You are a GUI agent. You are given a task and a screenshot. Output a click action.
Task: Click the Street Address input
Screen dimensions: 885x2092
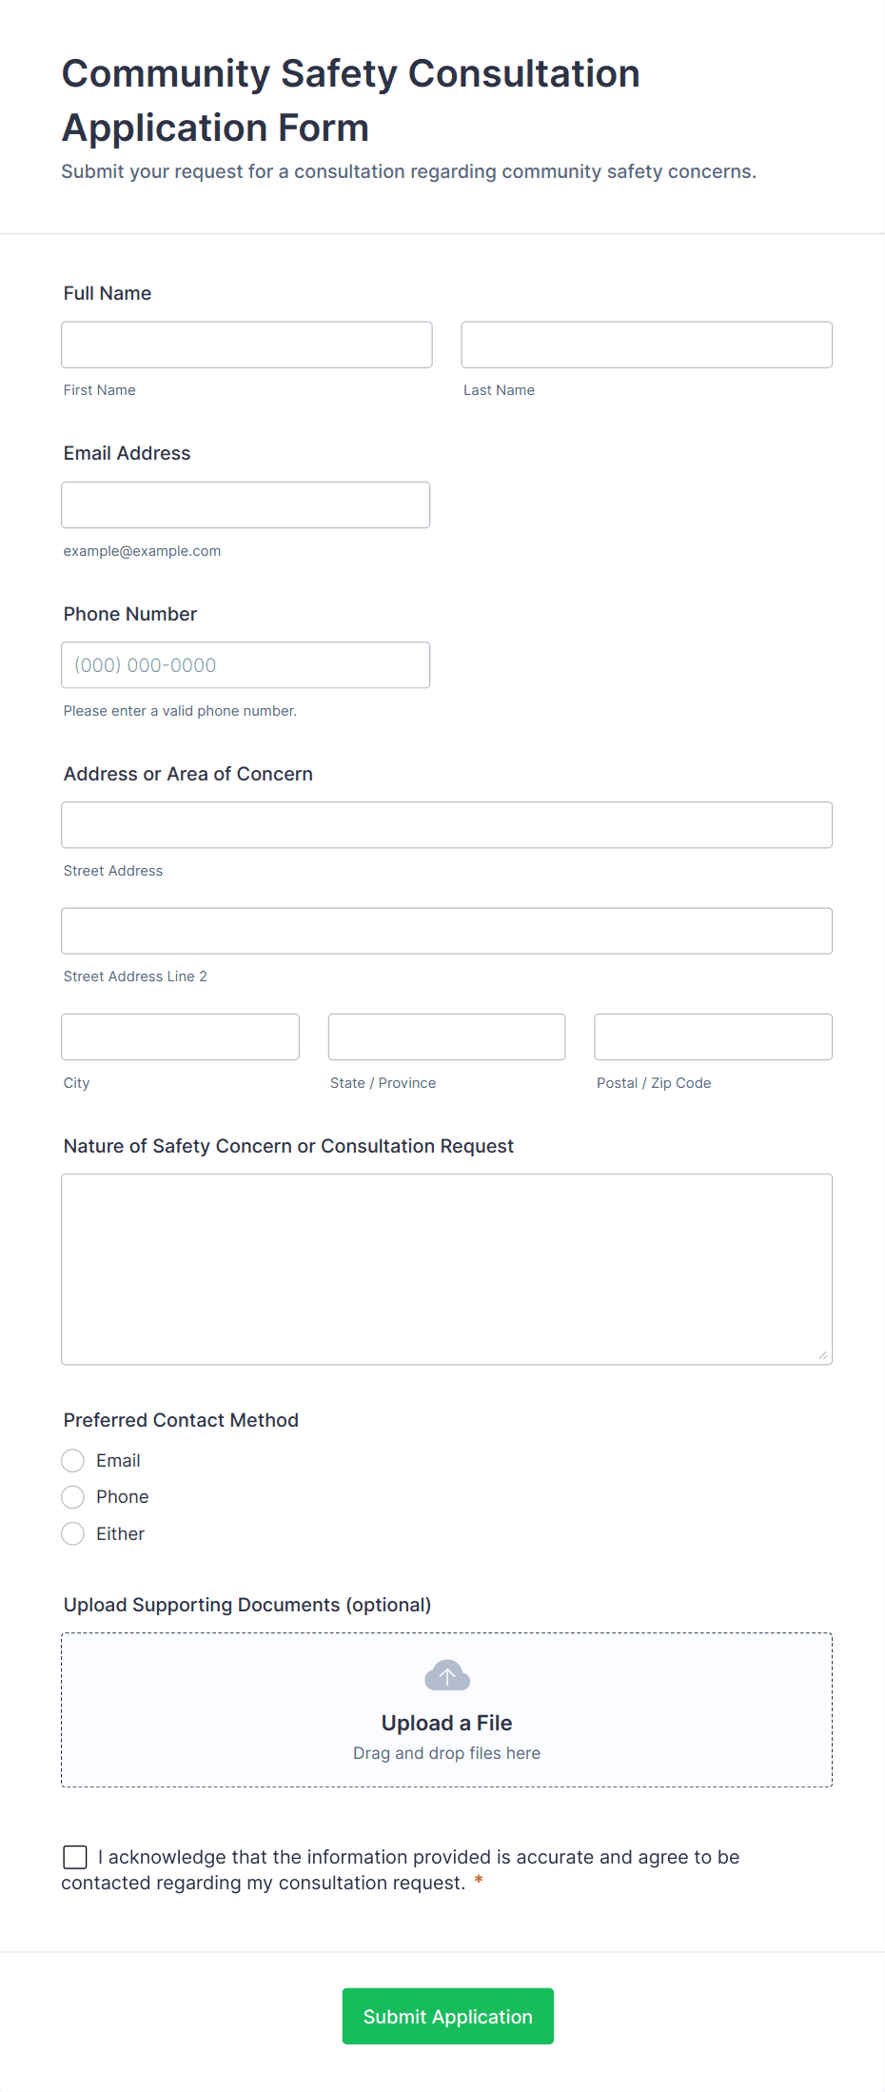click(x=447, y=825)
